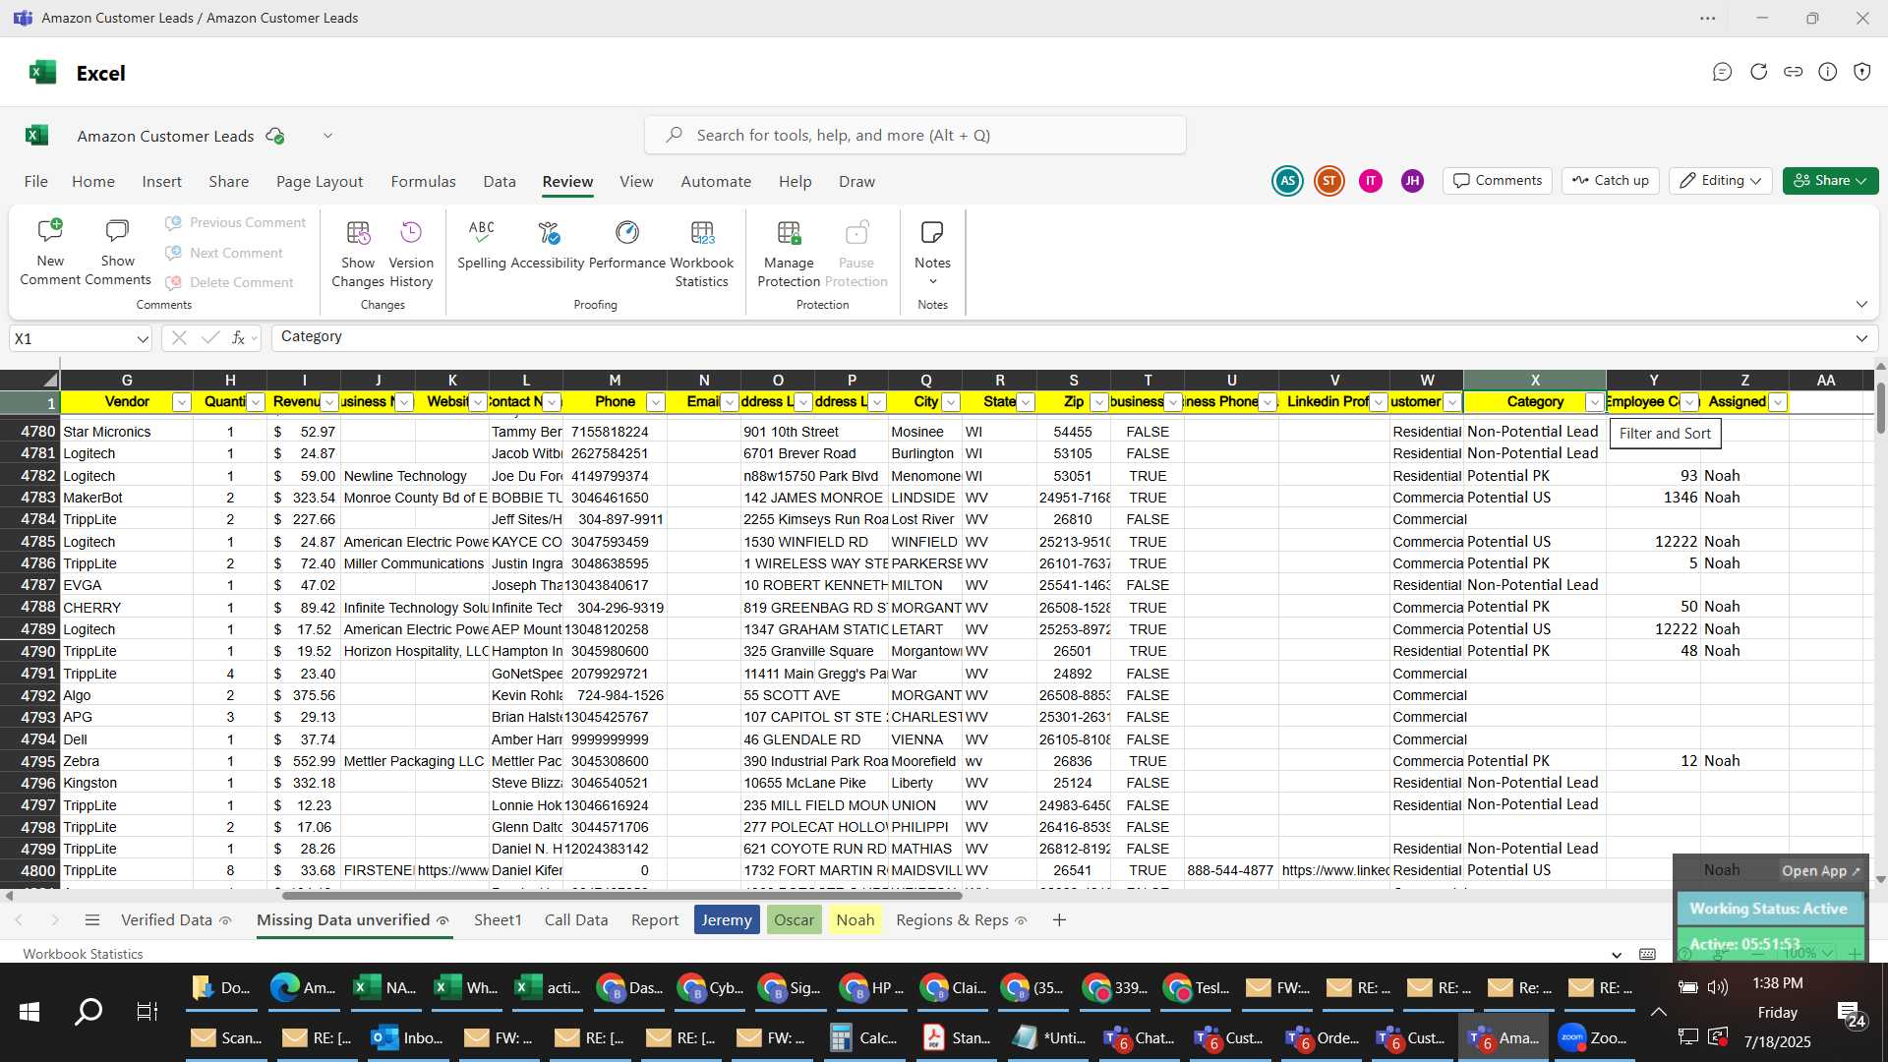Click the horizontal scrollbar thumb

(x=621, y=896)
